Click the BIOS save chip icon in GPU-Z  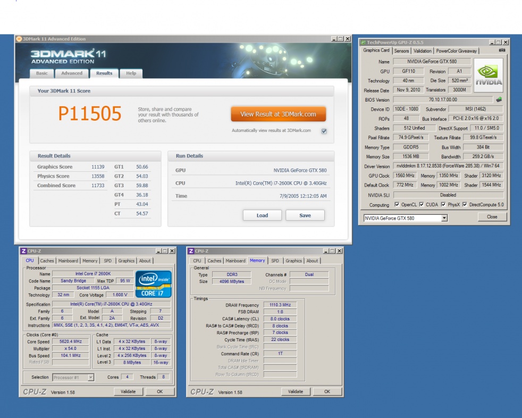tap(499, 99)
